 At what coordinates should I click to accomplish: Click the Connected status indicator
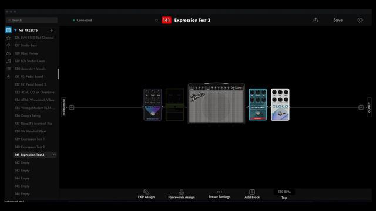tap(82, 20)
